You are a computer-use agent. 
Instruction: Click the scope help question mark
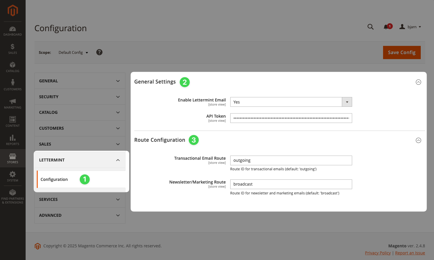click(x=100, y=52)
